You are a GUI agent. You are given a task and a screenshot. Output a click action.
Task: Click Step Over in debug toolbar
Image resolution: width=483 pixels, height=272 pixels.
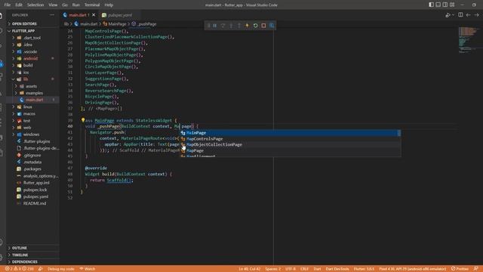tap(223, 26)
